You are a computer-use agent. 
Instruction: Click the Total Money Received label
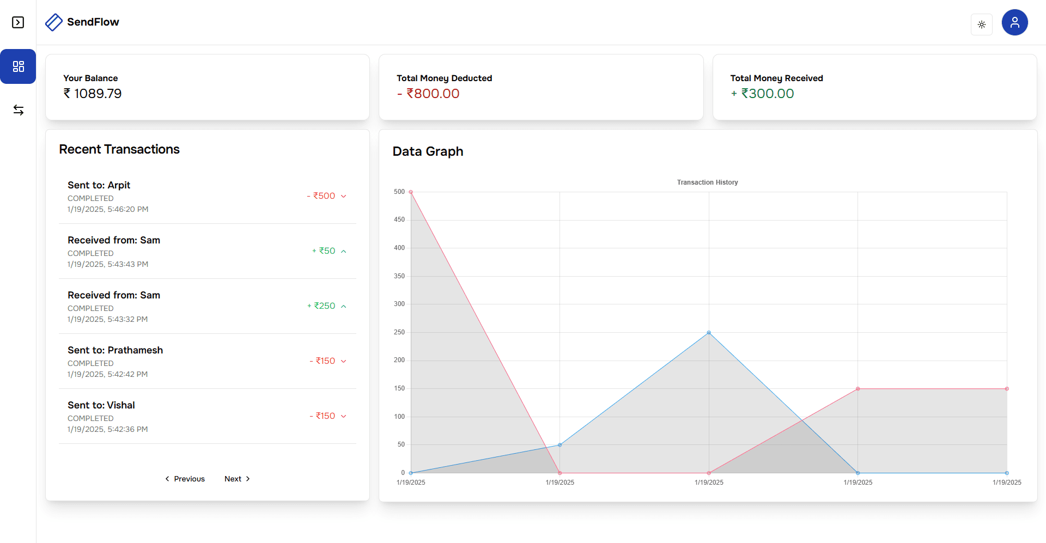776,78
